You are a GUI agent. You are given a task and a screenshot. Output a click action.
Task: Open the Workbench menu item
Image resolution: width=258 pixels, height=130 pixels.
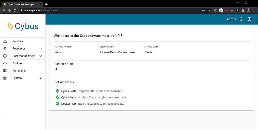(x=19, y=71)
